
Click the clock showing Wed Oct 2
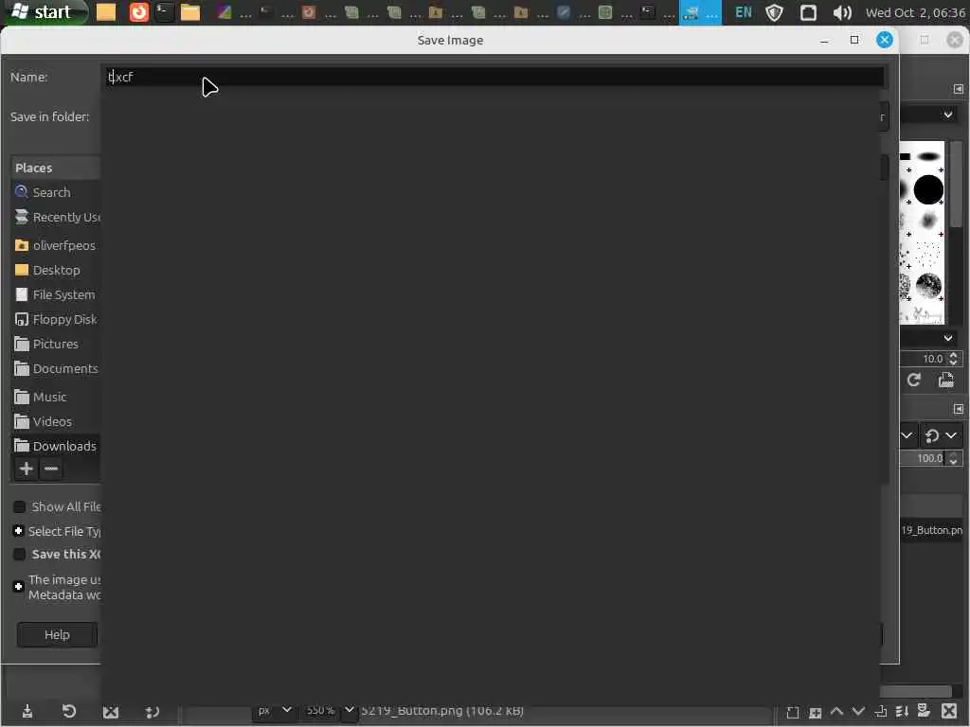coord(915,12)
